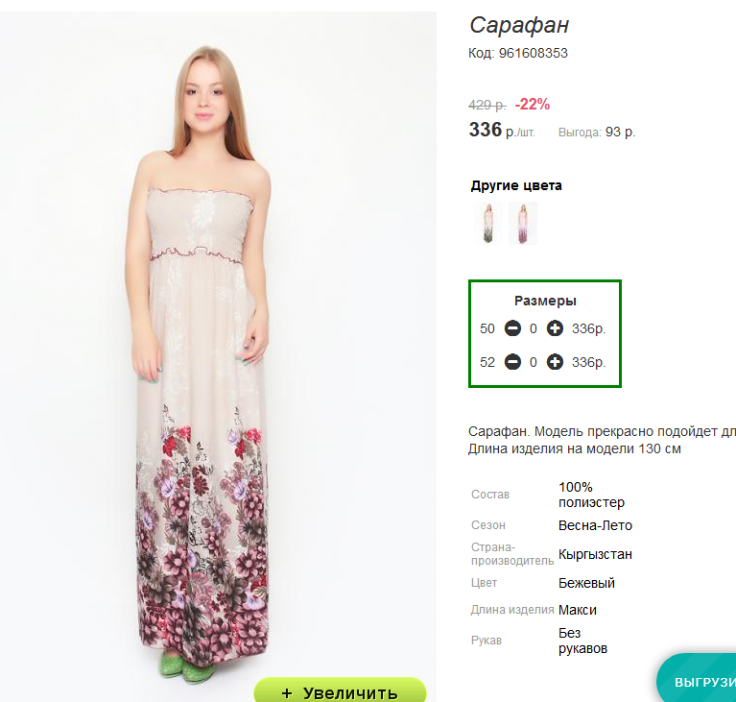Screen dimensions: 736x702
Task: Click the size 52 label
Action: 487,362
